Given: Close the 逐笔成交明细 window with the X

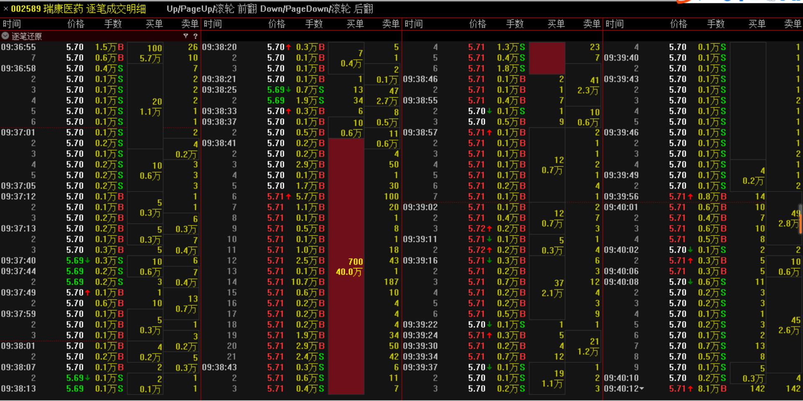Looking at the screenshot, I should [5, 9].
